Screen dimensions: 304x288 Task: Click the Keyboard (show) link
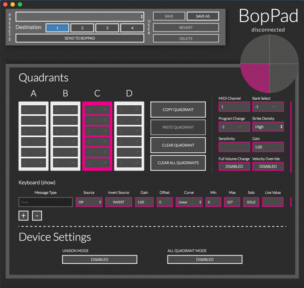[x=37, y=182]
